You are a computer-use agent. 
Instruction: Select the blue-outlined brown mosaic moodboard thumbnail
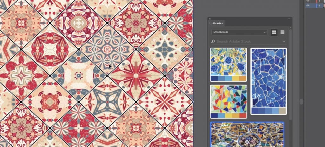pyautogui.click(x=247, y=135)
